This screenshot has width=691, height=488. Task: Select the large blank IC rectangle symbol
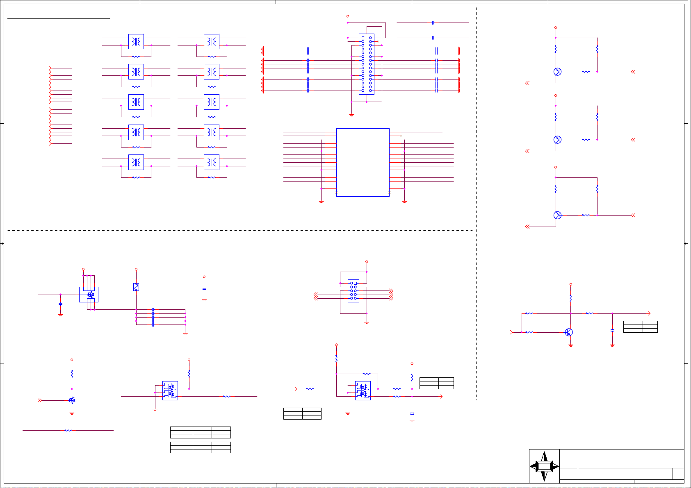[363, 162]
